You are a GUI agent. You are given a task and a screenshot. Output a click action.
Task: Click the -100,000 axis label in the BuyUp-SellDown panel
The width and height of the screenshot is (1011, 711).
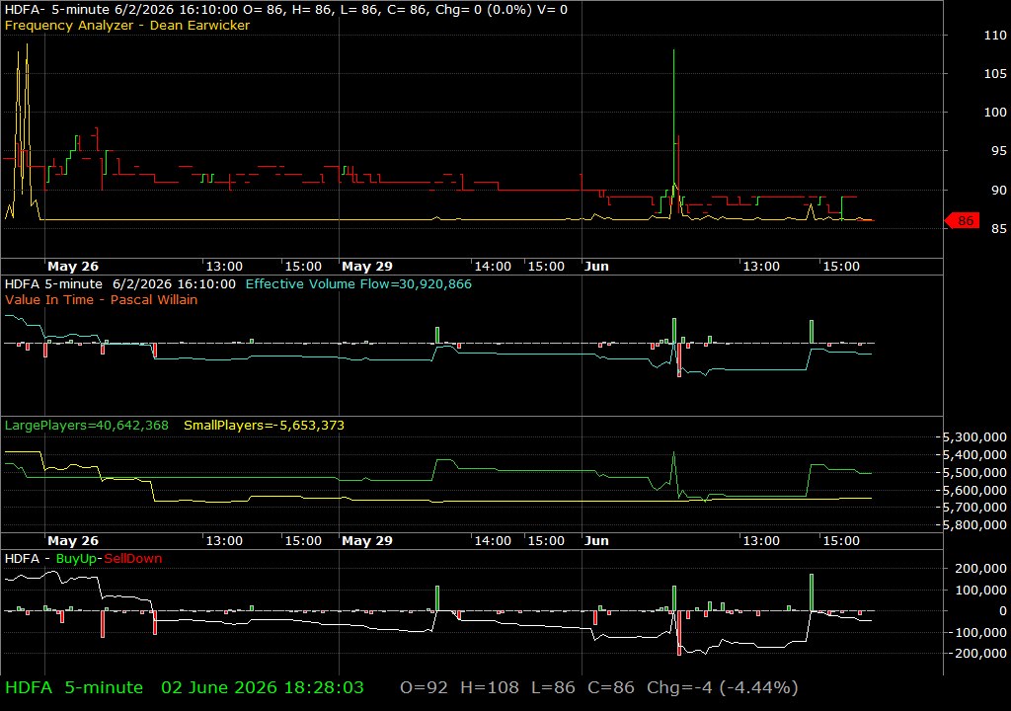pos(977,632)
